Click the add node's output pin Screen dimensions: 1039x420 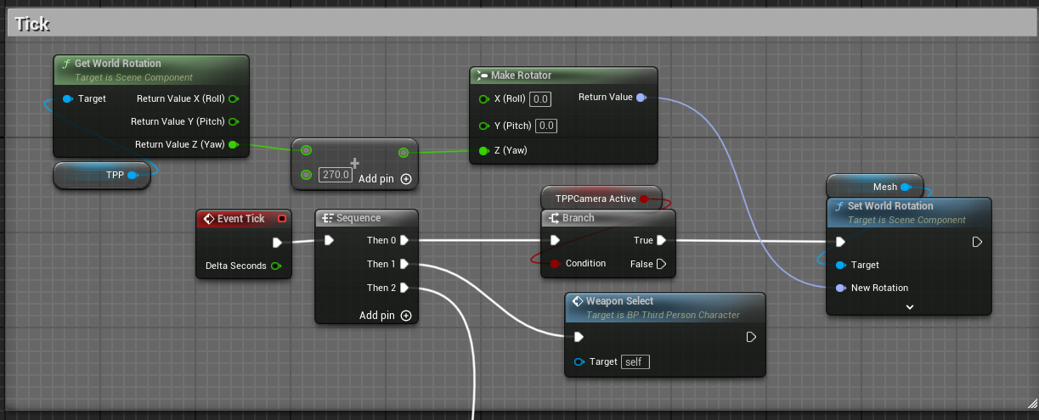coord(403,153)
